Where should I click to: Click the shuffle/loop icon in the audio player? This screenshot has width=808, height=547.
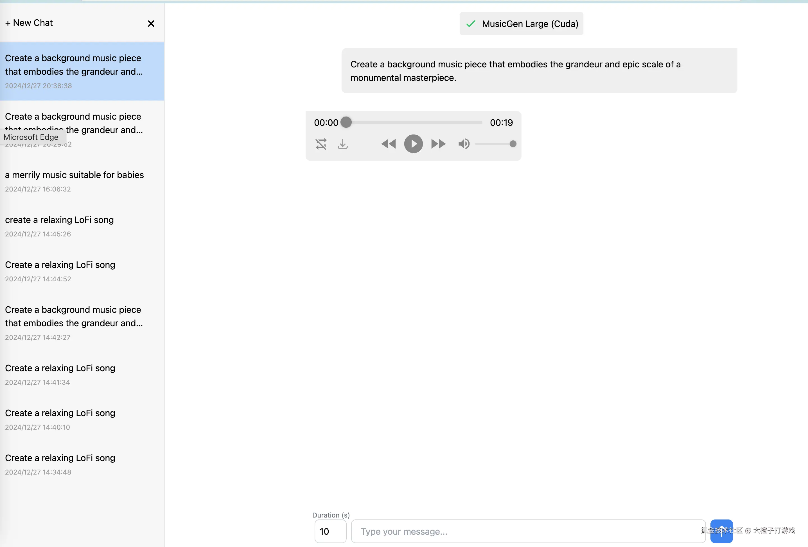(321, 144)
